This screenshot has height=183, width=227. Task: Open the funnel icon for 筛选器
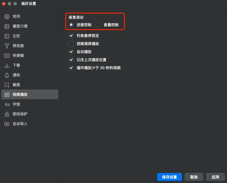pyautogui.click(x=7, y=46)
